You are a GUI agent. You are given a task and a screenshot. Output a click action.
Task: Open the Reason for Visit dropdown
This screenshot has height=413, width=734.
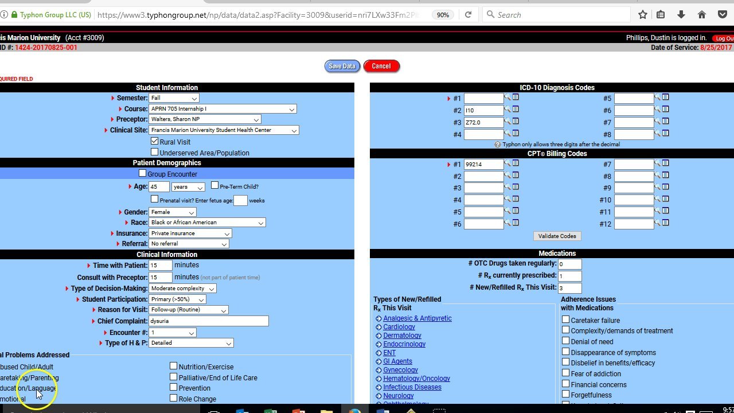click(x=189, y=310)
